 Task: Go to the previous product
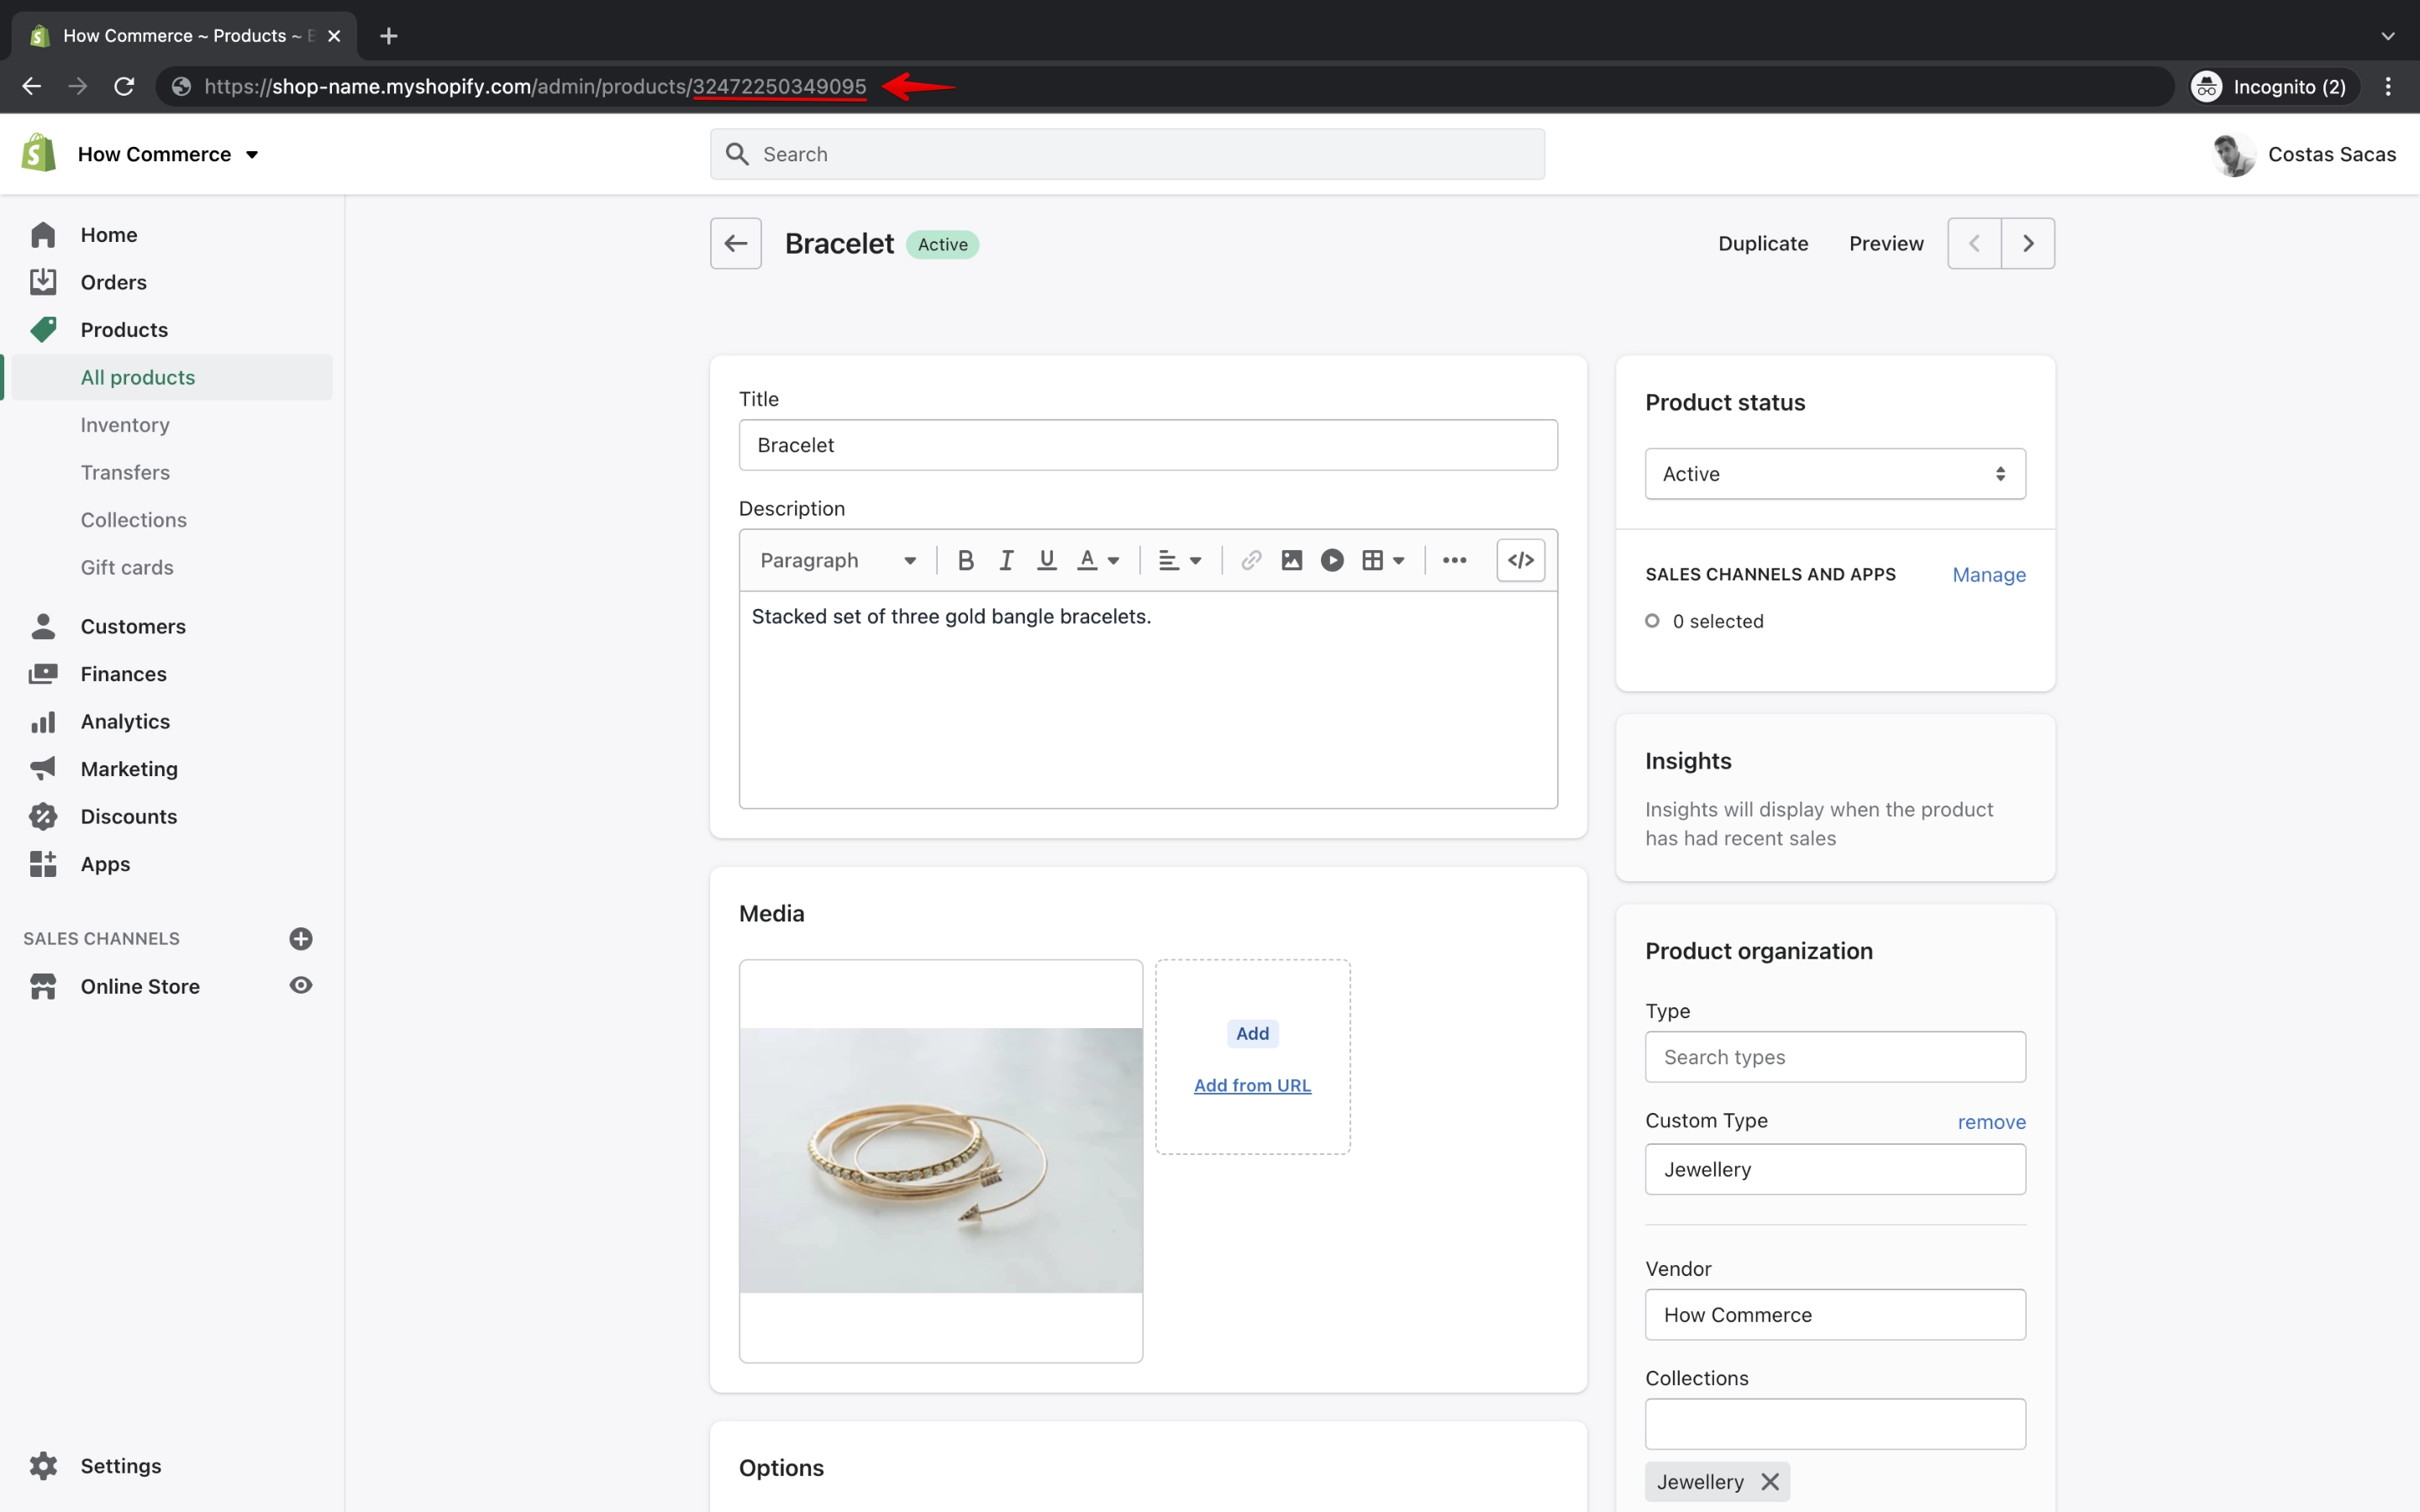pos(1974,243)
